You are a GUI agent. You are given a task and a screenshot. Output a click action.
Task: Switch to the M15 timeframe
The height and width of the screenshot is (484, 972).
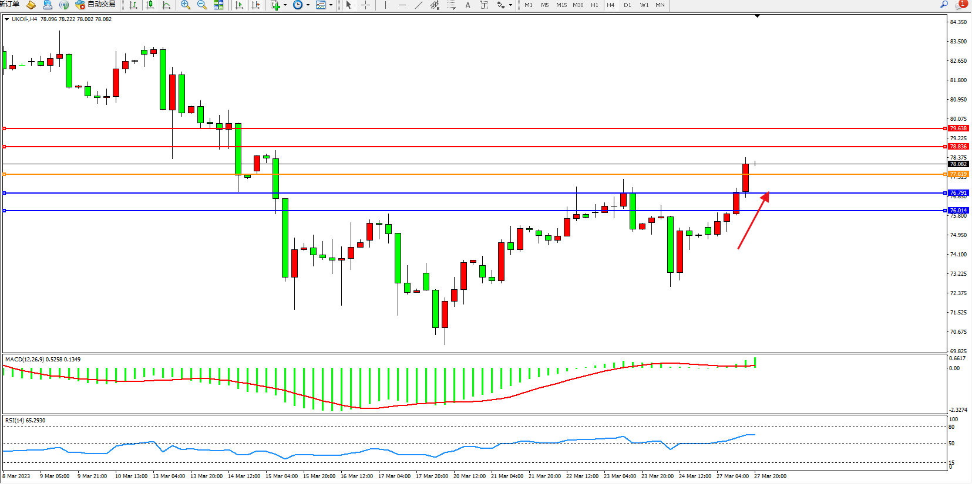coord(561,5)
